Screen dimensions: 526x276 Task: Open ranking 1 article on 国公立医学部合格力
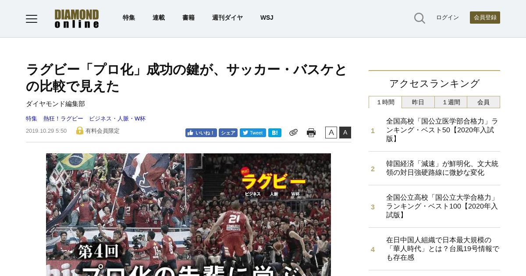coord(442,130)
